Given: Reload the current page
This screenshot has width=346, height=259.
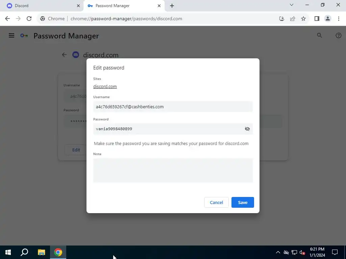Looking at the screenshot, I should click(29, 19).
